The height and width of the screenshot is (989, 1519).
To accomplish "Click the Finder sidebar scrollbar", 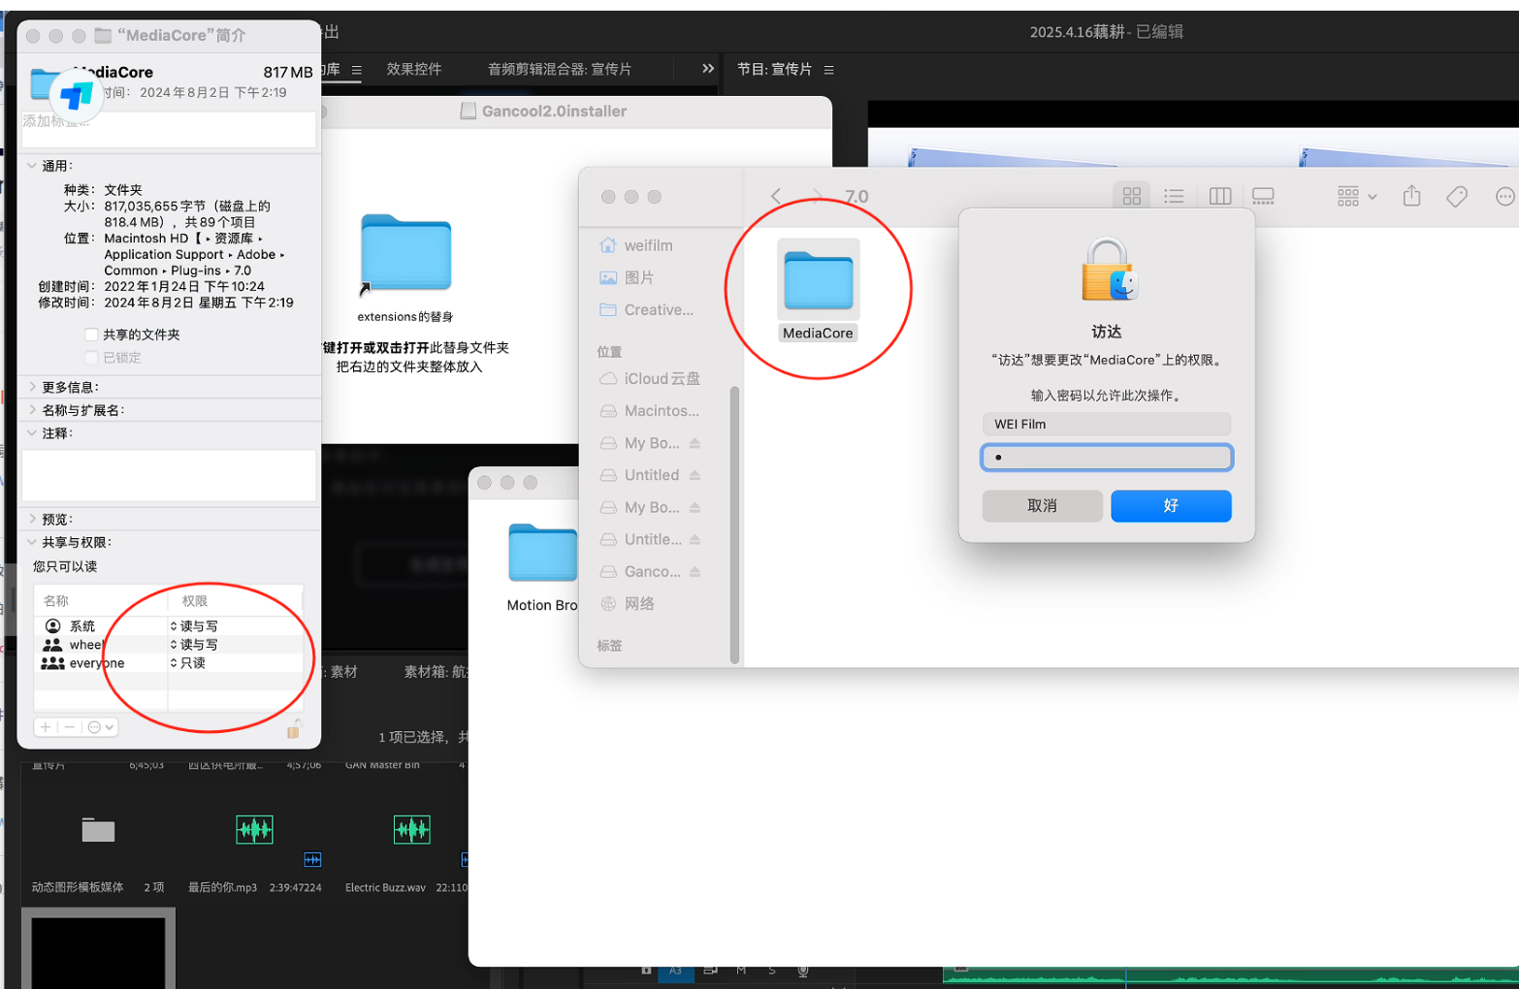I will (x=734, y=524).
